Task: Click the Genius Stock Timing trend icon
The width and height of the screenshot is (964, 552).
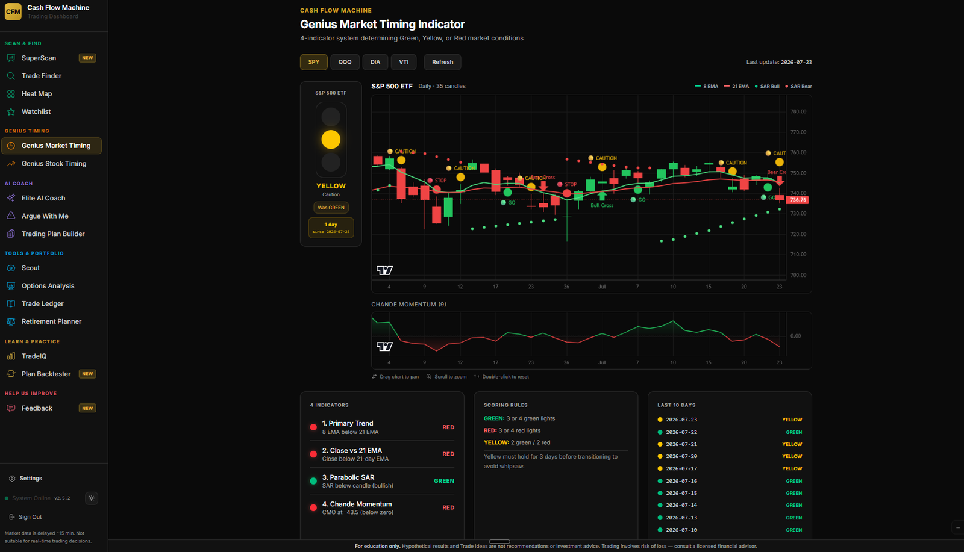Action: pos(11,164)
